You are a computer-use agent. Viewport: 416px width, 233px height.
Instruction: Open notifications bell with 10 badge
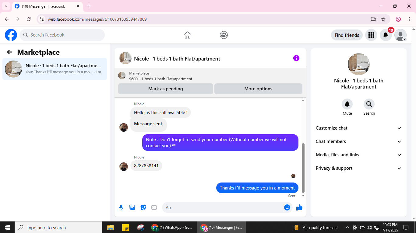click(386, 35)
